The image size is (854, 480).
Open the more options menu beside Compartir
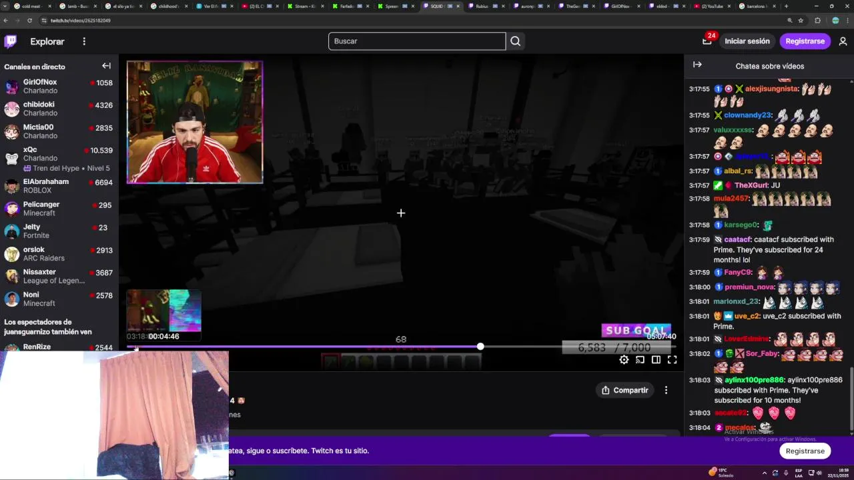coord(666,390)
